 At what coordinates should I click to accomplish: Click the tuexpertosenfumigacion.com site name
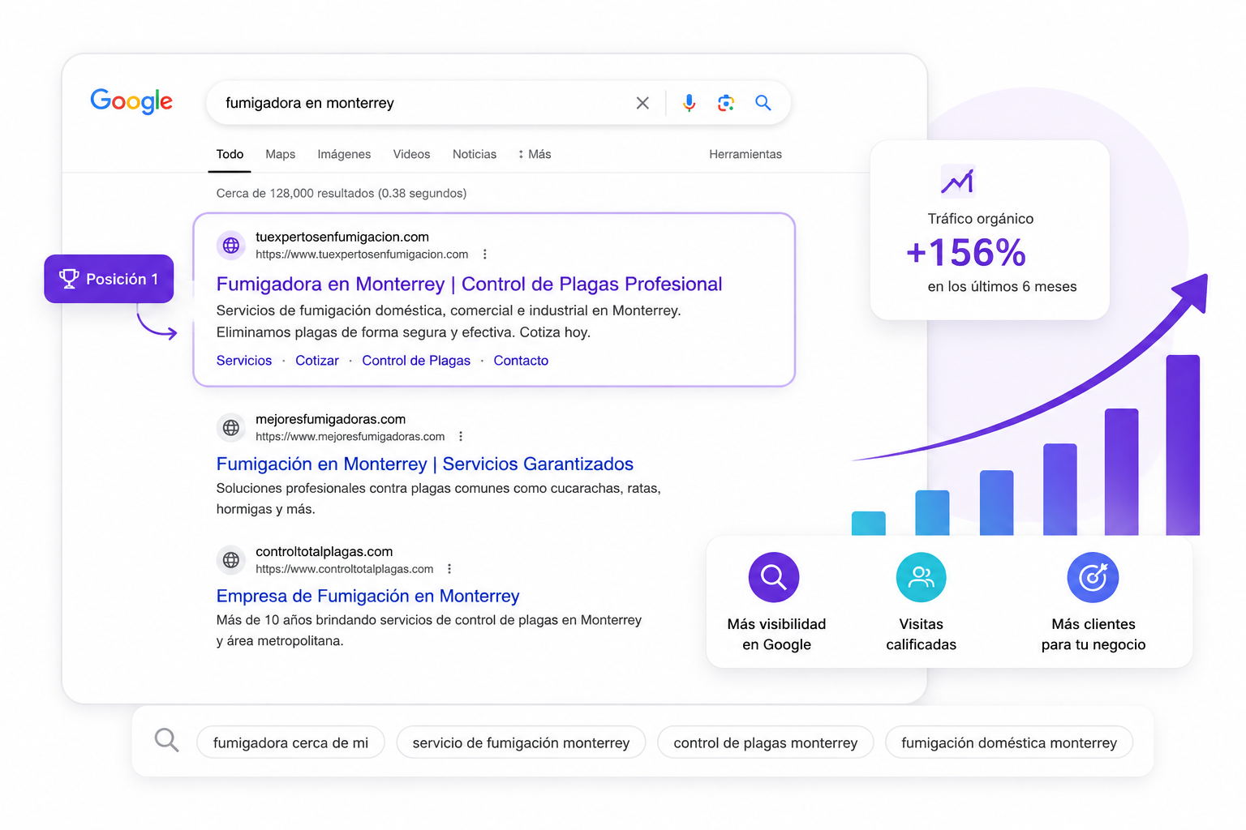coord(342,237)
